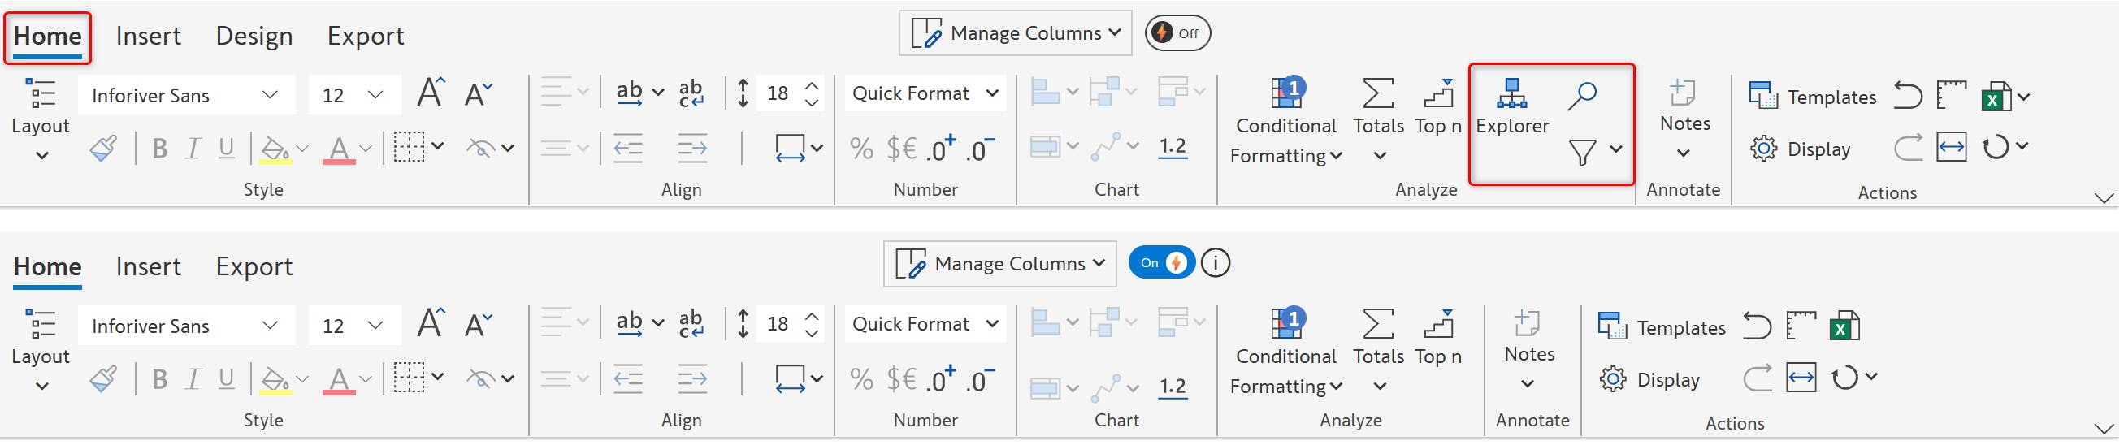Expand the filter funnel dropdown below the magnifier
2124x445 pixels.
tap(1615, 150)
